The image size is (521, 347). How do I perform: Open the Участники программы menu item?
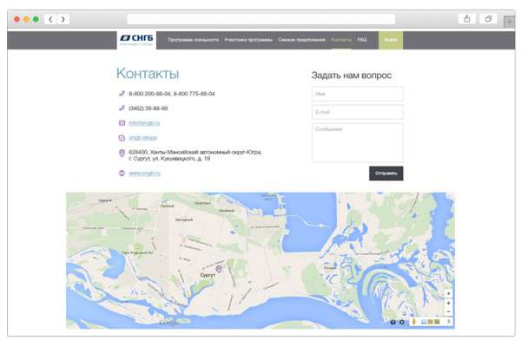(248, 40)
